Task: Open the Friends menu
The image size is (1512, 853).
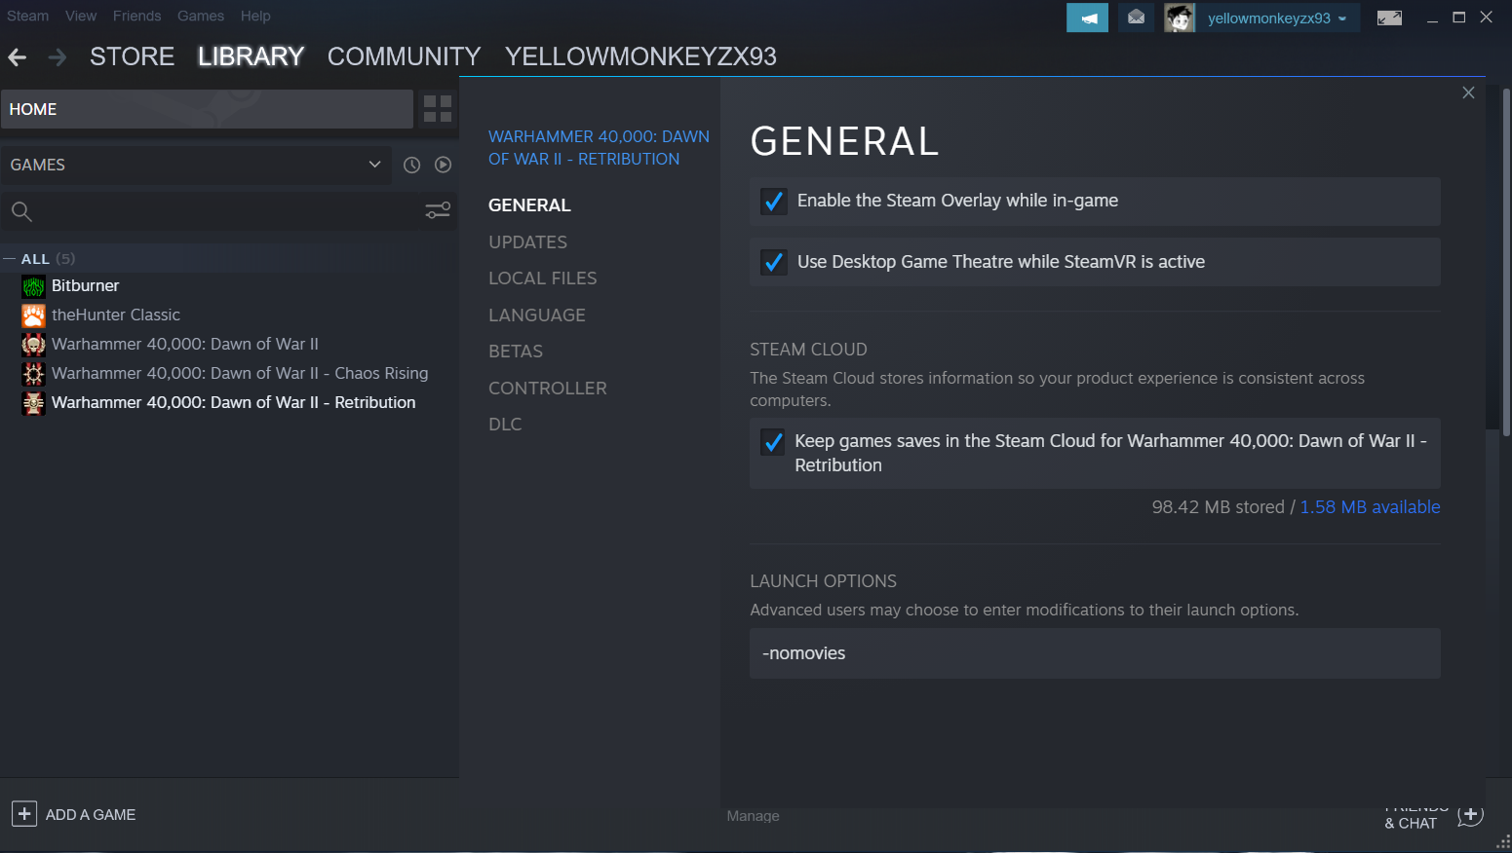Action: (x=136, y=16)
